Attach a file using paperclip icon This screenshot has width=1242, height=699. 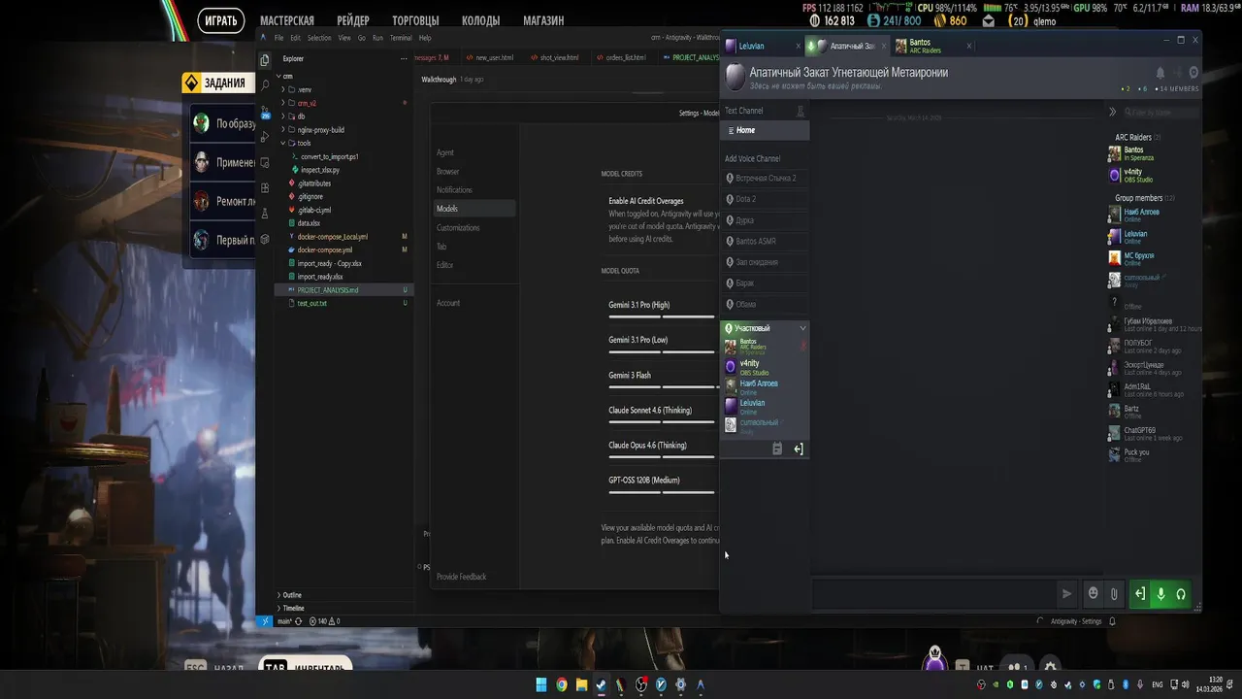point(1114,593)
